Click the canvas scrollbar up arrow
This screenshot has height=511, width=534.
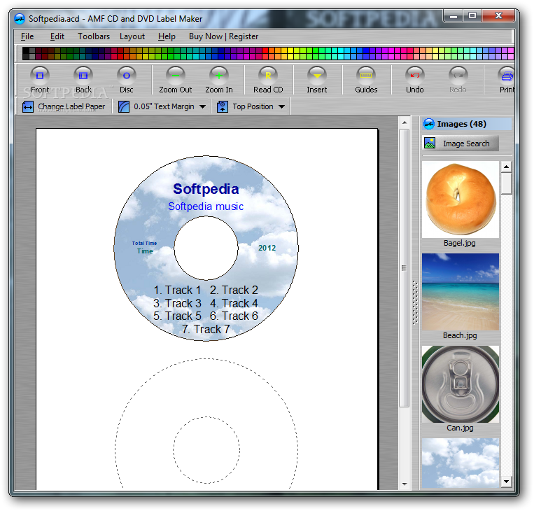pos(405,122)
